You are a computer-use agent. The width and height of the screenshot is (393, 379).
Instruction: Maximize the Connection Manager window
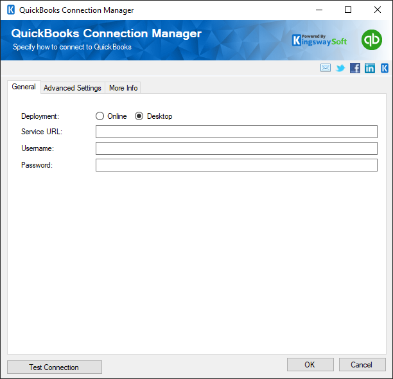point(348,10)
